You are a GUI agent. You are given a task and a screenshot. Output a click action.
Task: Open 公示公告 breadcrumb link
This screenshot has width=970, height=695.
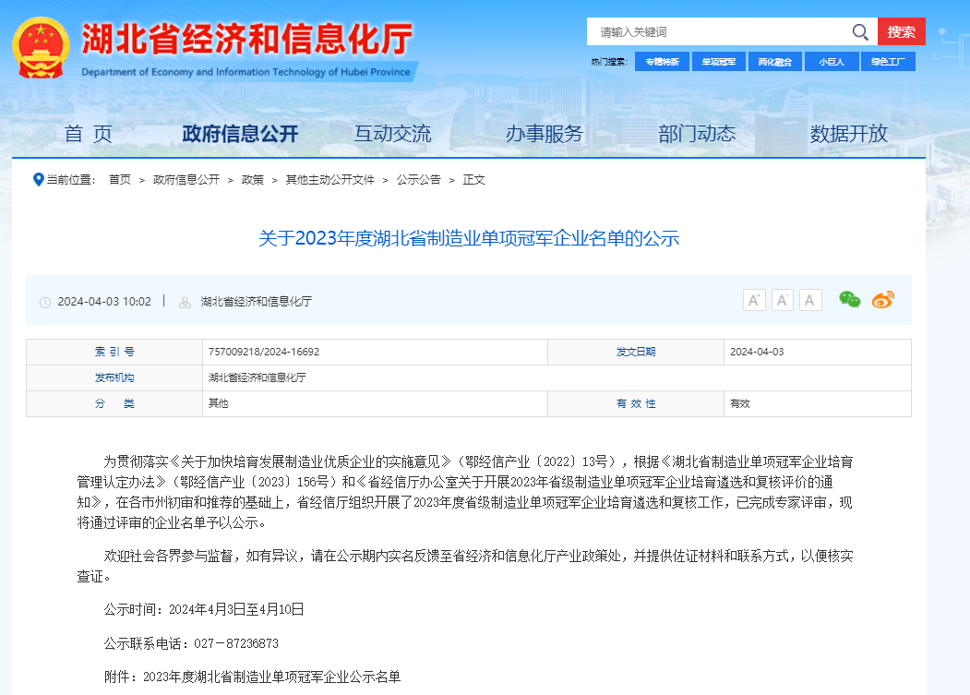pyautogui.click(x=418, y=180)
